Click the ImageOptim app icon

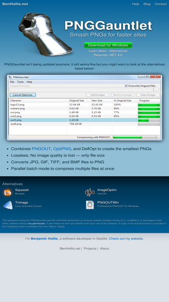pos(90,192)
